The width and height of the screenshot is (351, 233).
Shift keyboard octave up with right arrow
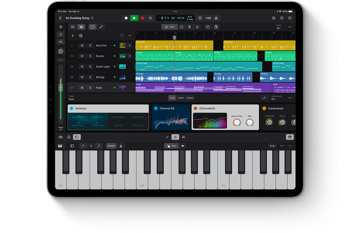tap(99, 146)
